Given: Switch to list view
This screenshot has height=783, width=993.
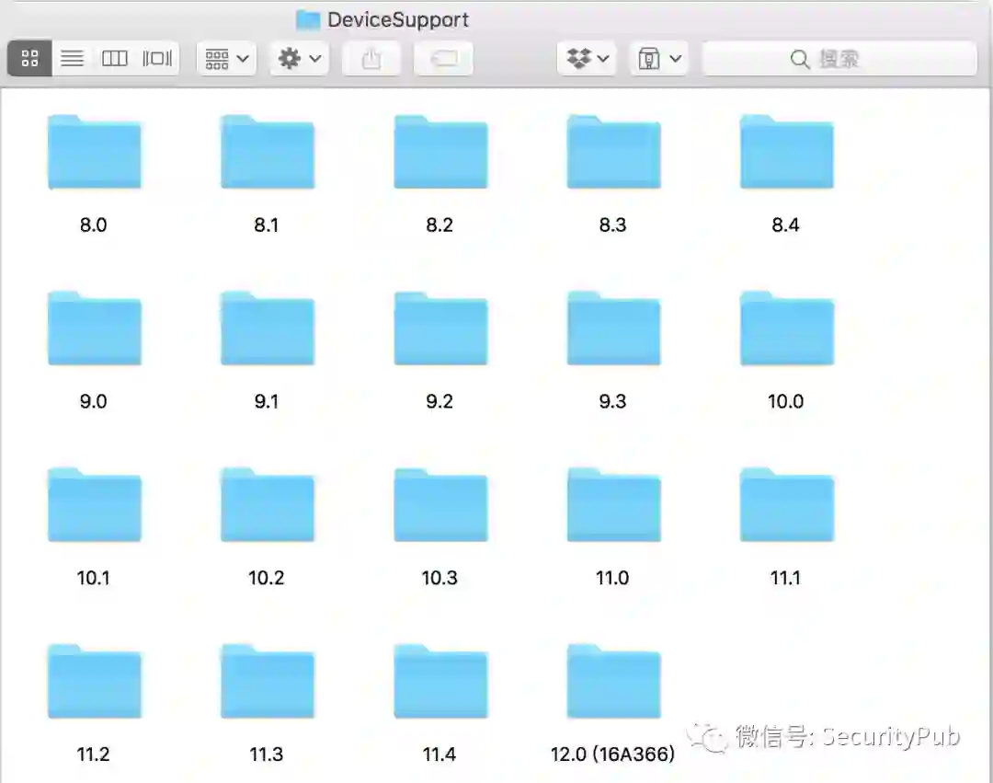Looking at the screenshot, I should pyautogui.click(x=73, y=59).
